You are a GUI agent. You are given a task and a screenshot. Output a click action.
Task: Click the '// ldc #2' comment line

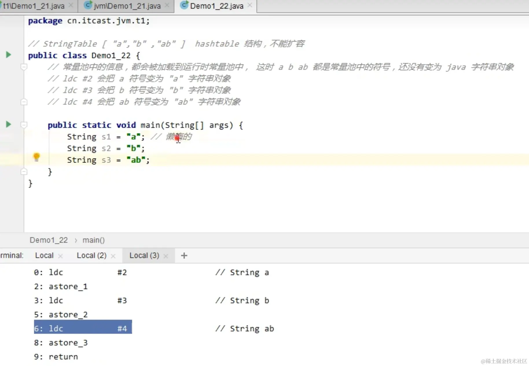[139, 79]
